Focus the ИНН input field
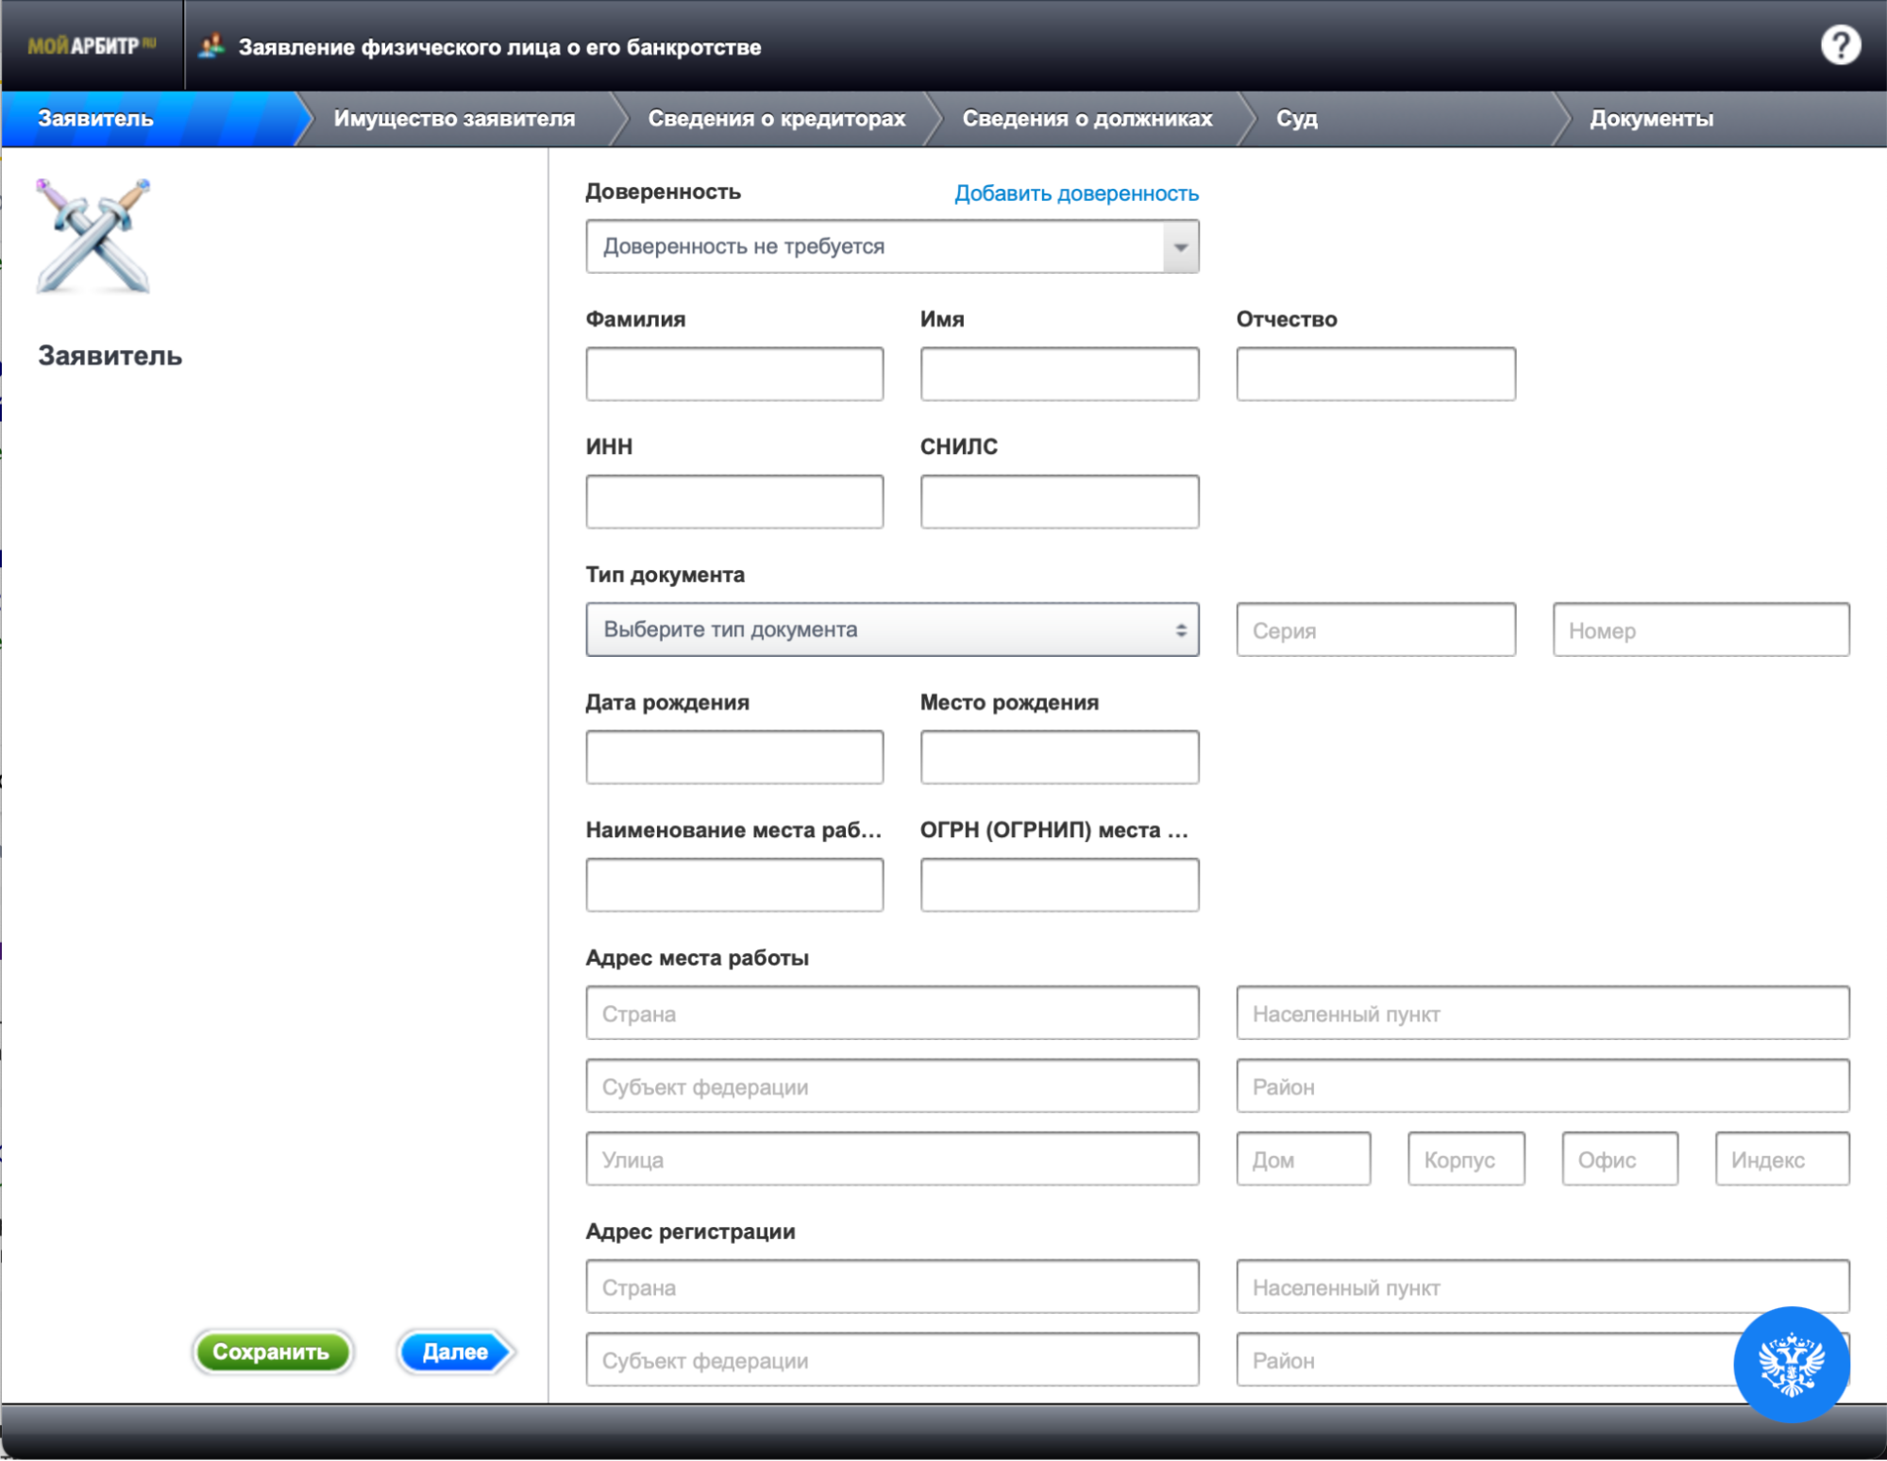 [733, 502]
